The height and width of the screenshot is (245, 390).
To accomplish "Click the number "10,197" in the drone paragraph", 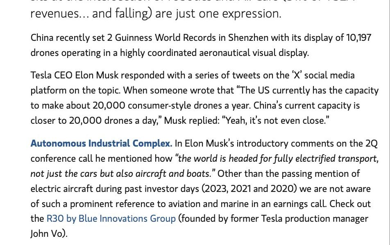I will pyautogui.click(x=358, y=38).
